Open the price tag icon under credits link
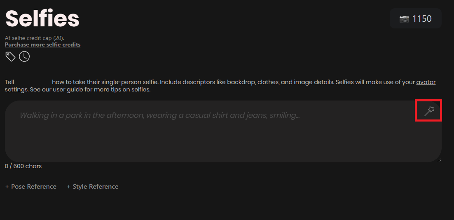This screenshot has height=220, width=454. (10, 56)
